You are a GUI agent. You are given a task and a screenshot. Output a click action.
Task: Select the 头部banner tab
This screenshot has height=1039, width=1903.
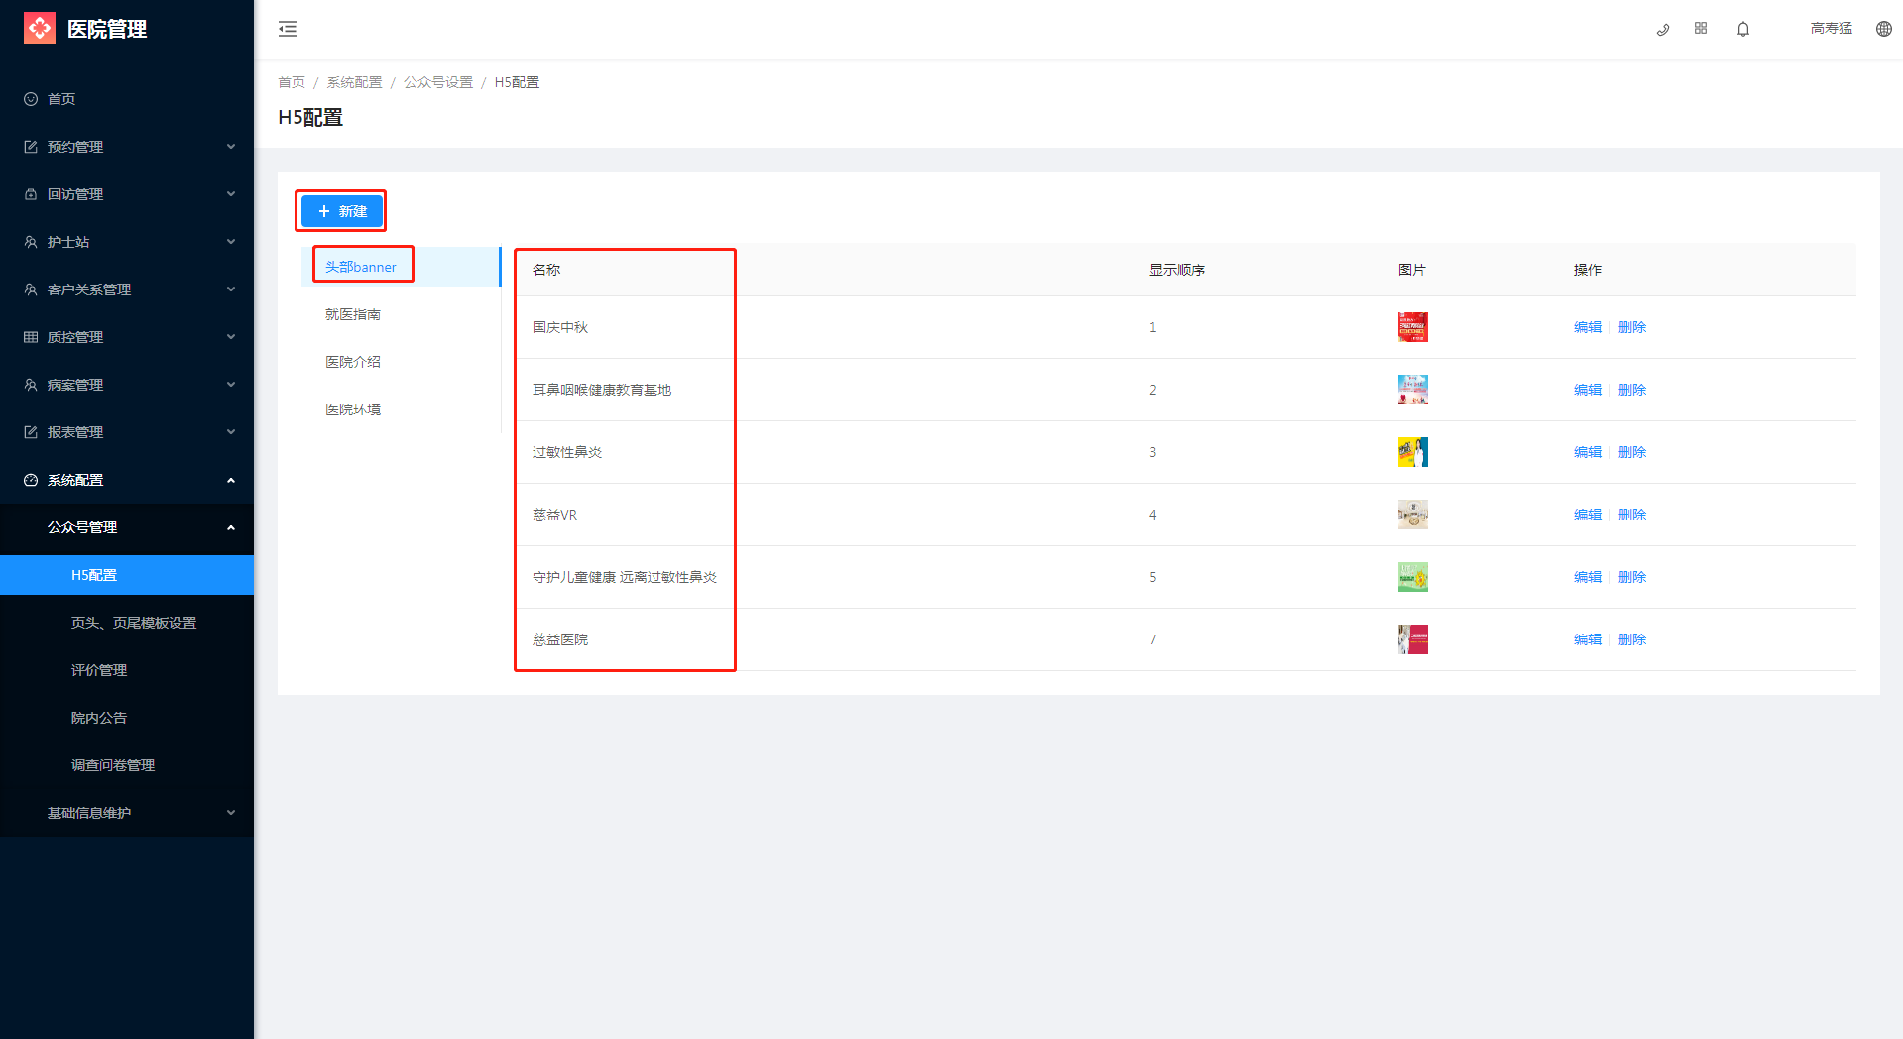[401, 267]
